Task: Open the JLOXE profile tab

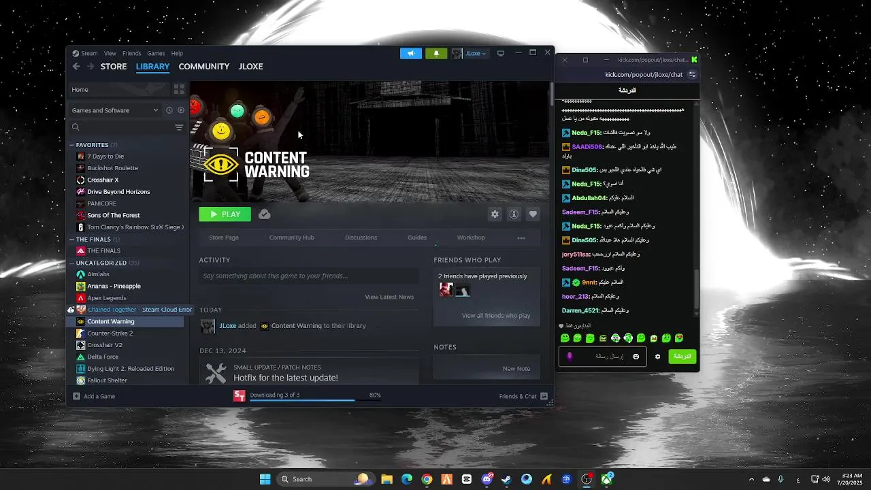Action: pyautogui.click(x=250, y=66)
